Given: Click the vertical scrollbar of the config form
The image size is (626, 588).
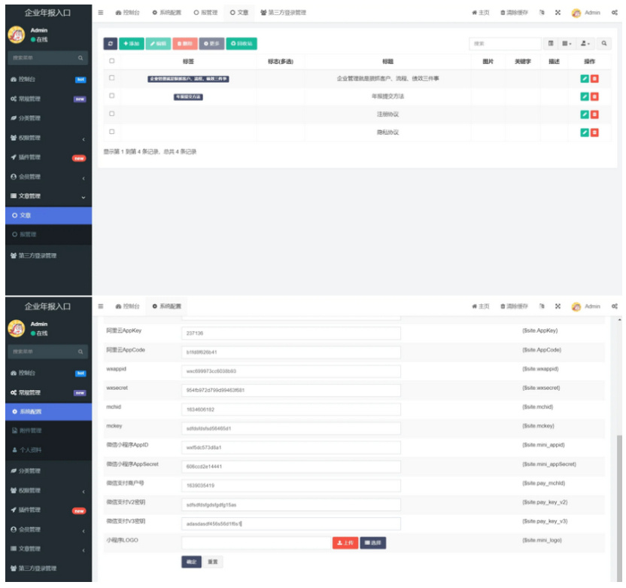Looking at the screenshot, I should pyautogui.click(x=619, y=507).
